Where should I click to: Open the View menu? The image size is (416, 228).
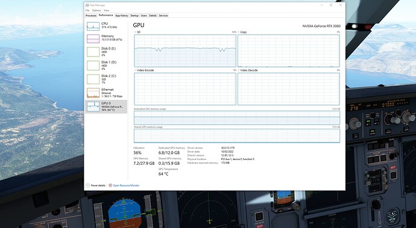click(x=106, y=10)
